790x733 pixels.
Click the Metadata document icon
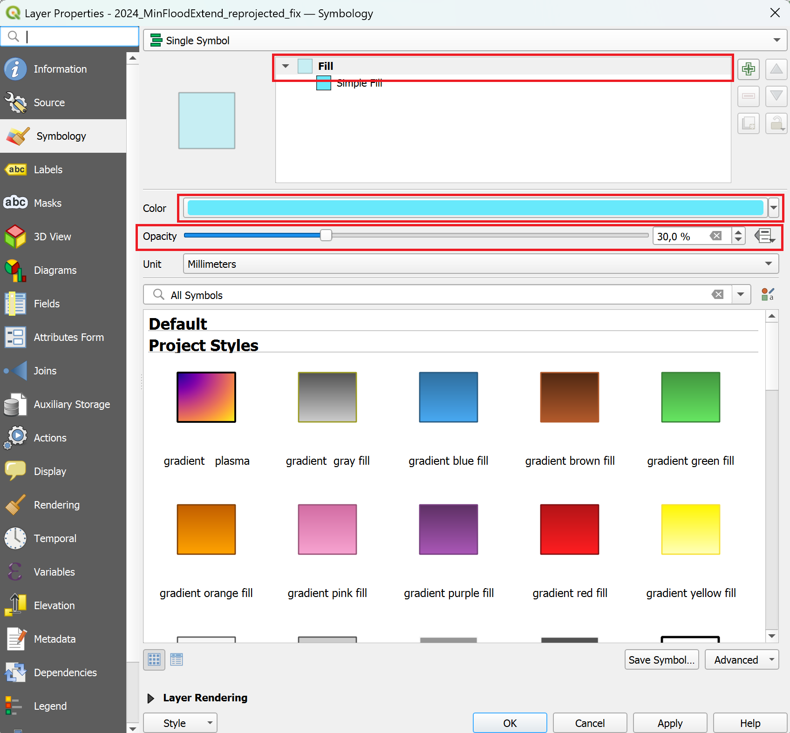pyautogui.click(x=15, y=639)
